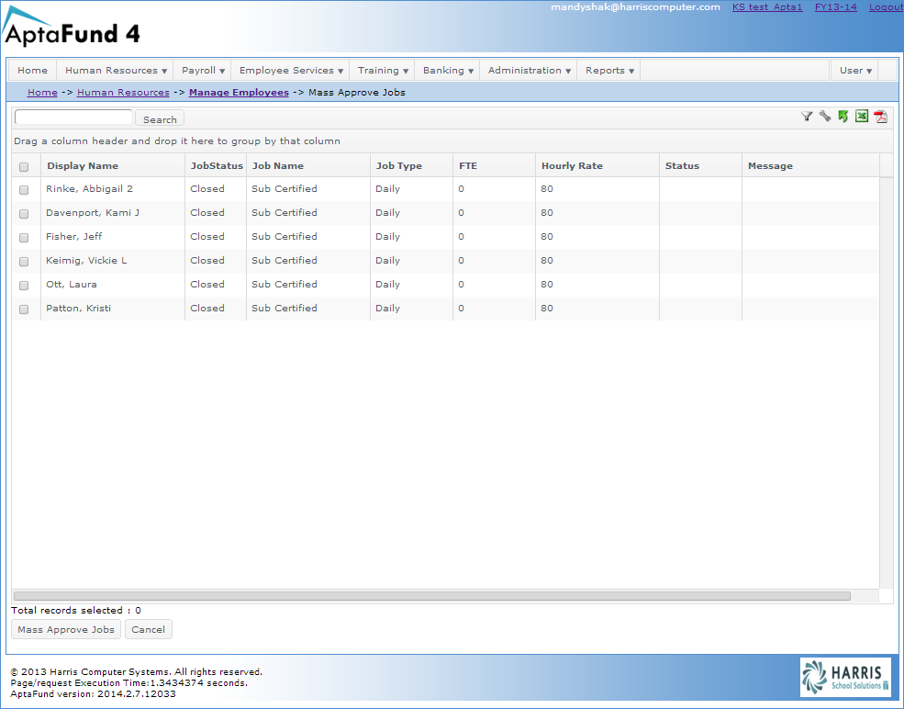Click the Cancel button
This screenshot has height=709, width=904.
click(148, 629)
